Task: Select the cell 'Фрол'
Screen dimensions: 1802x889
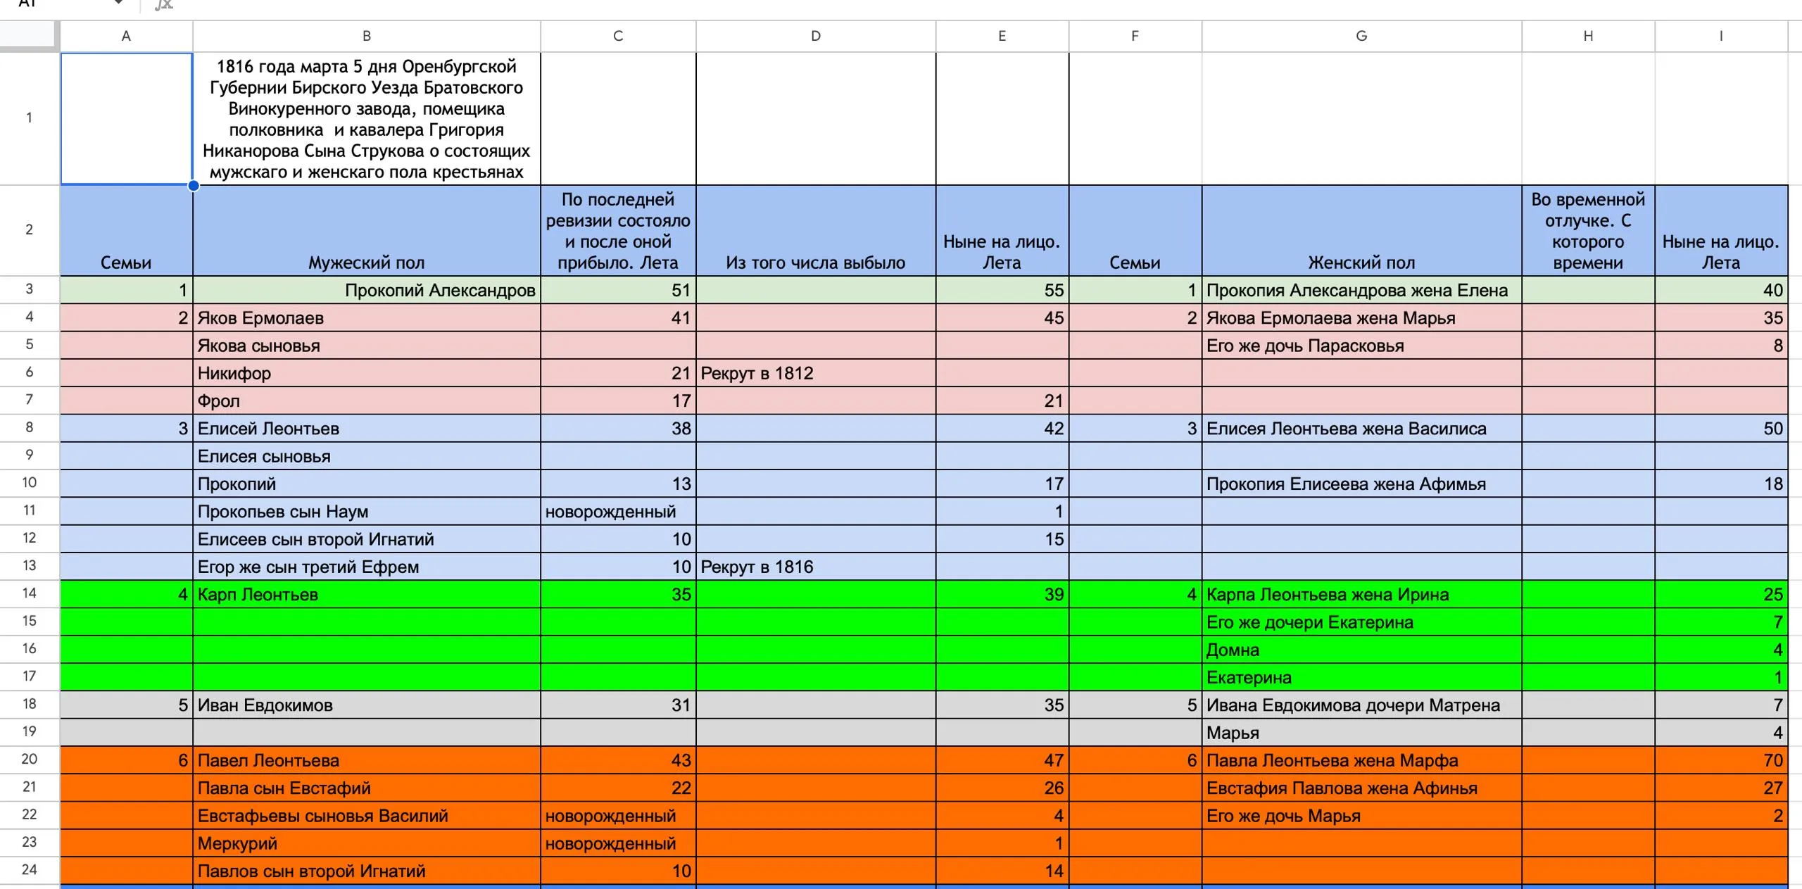Action: [367, 401]
